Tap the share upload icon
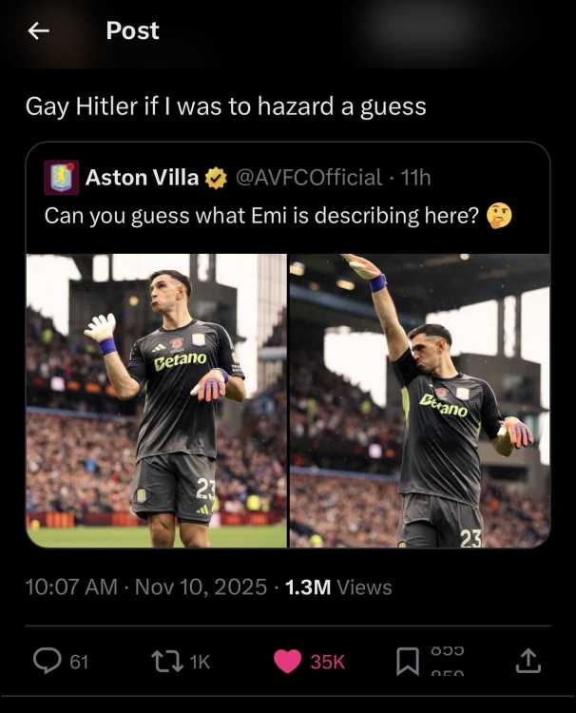 [528, 661]
